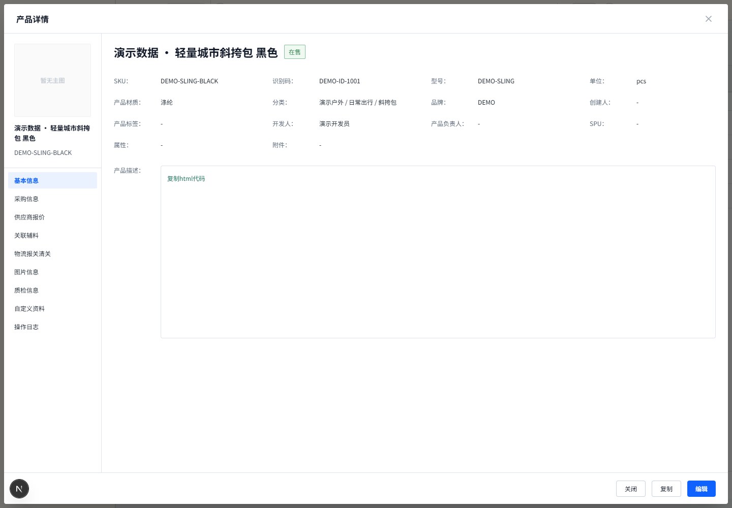Click the 产品材质 value 涤纶
The image size is (732, 508).
(x=167, y=103)
